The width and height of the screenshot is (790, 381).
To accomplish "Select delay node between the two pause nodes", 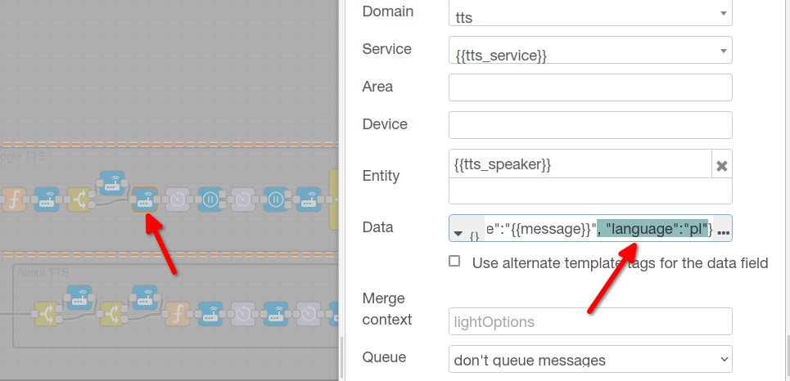I will click(x=243, y=199).
